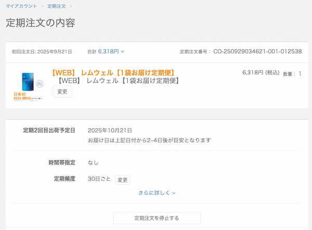Viewport: 312px width, 230px height.
Task: Click the shipping date 2025年10月21日
Action: [x=110, y=130]
